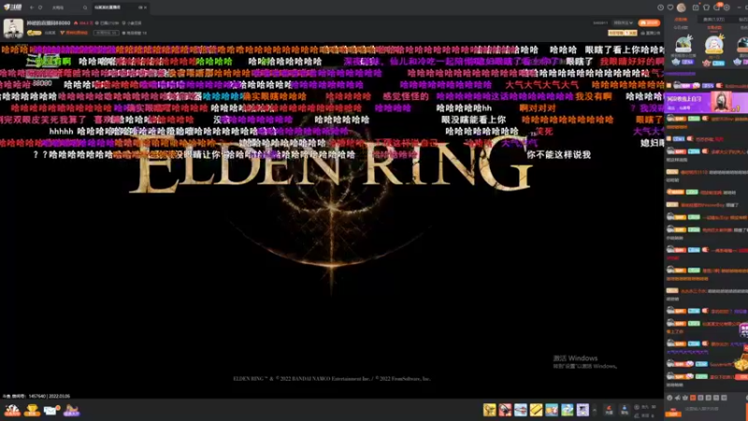The width and height of the screenshot is (748, 421).
Task: Click the red recharge icon beside gifts
Action: [610, 410]
